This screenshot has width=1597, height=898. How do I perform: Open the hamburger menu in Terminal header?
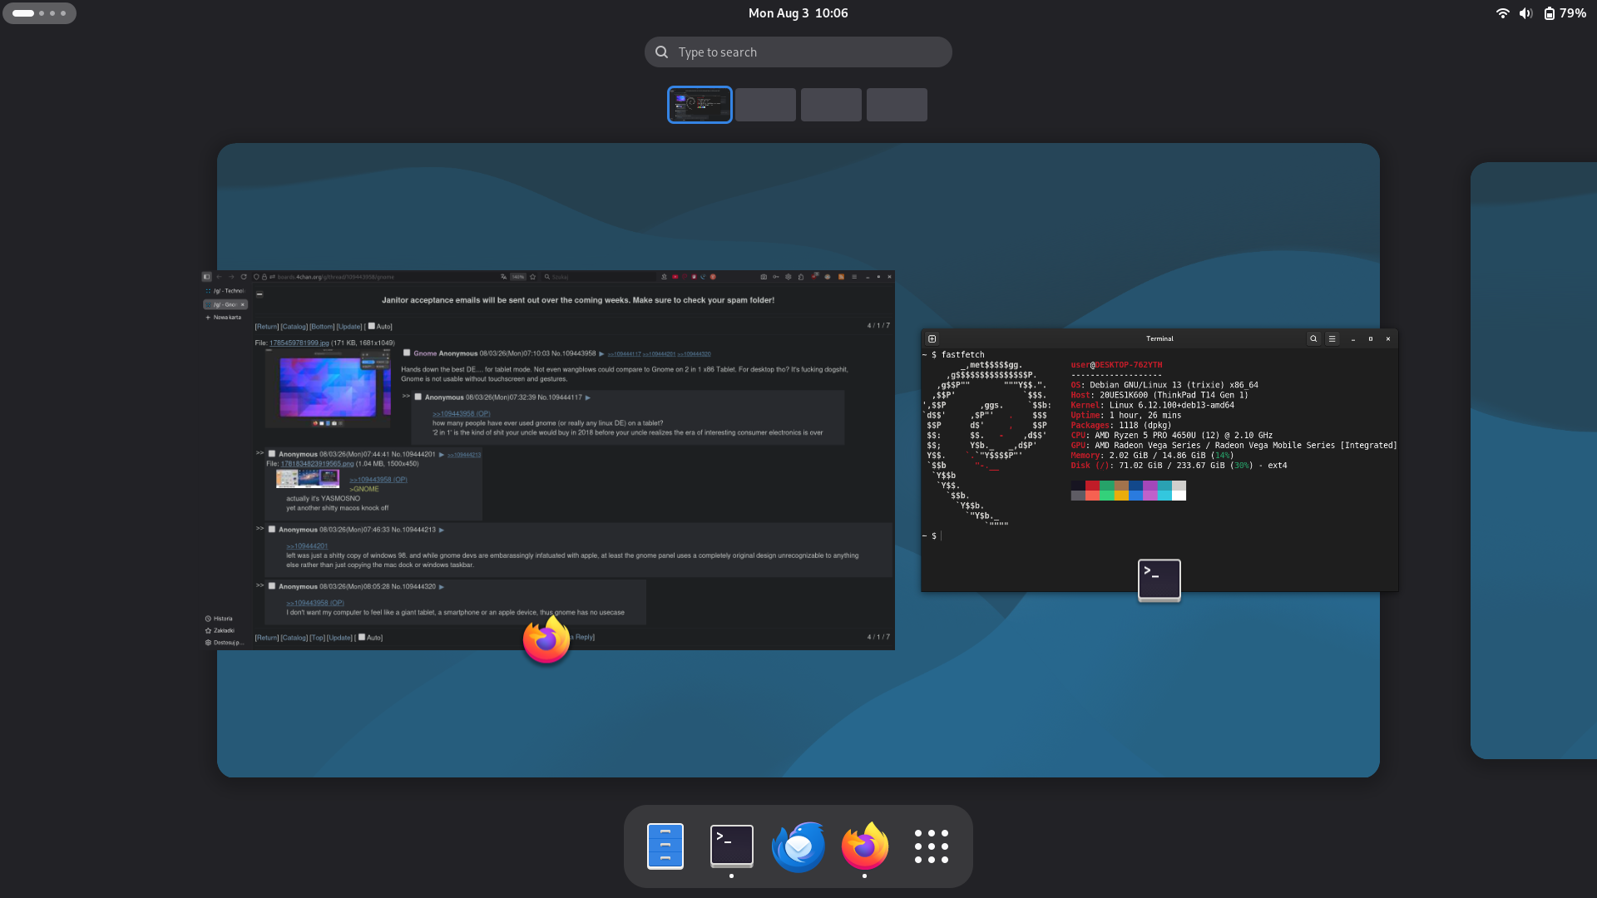point(1332,338)
